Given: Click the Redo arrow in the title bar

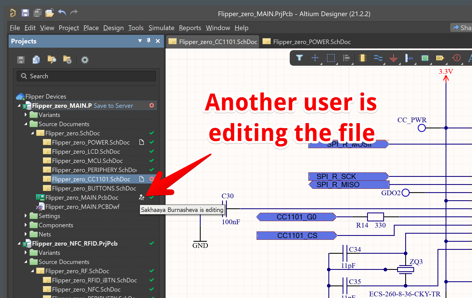Looking at the screenshot, I should point(74,13).
